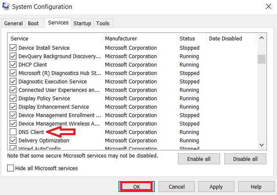Uncheck Device Install Service checkbox
This screenshot has height=195, width=277.
pos(13,48)
